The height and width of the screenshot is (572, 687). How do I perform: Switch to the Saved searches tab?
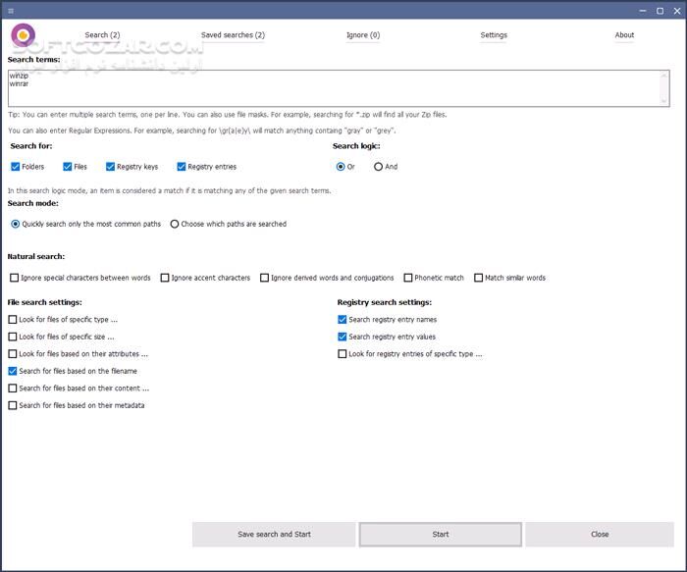point(233,35)
